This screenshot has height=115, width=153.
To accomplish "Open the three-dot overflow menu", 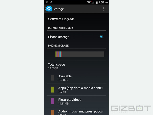I will tap(104, 9).
